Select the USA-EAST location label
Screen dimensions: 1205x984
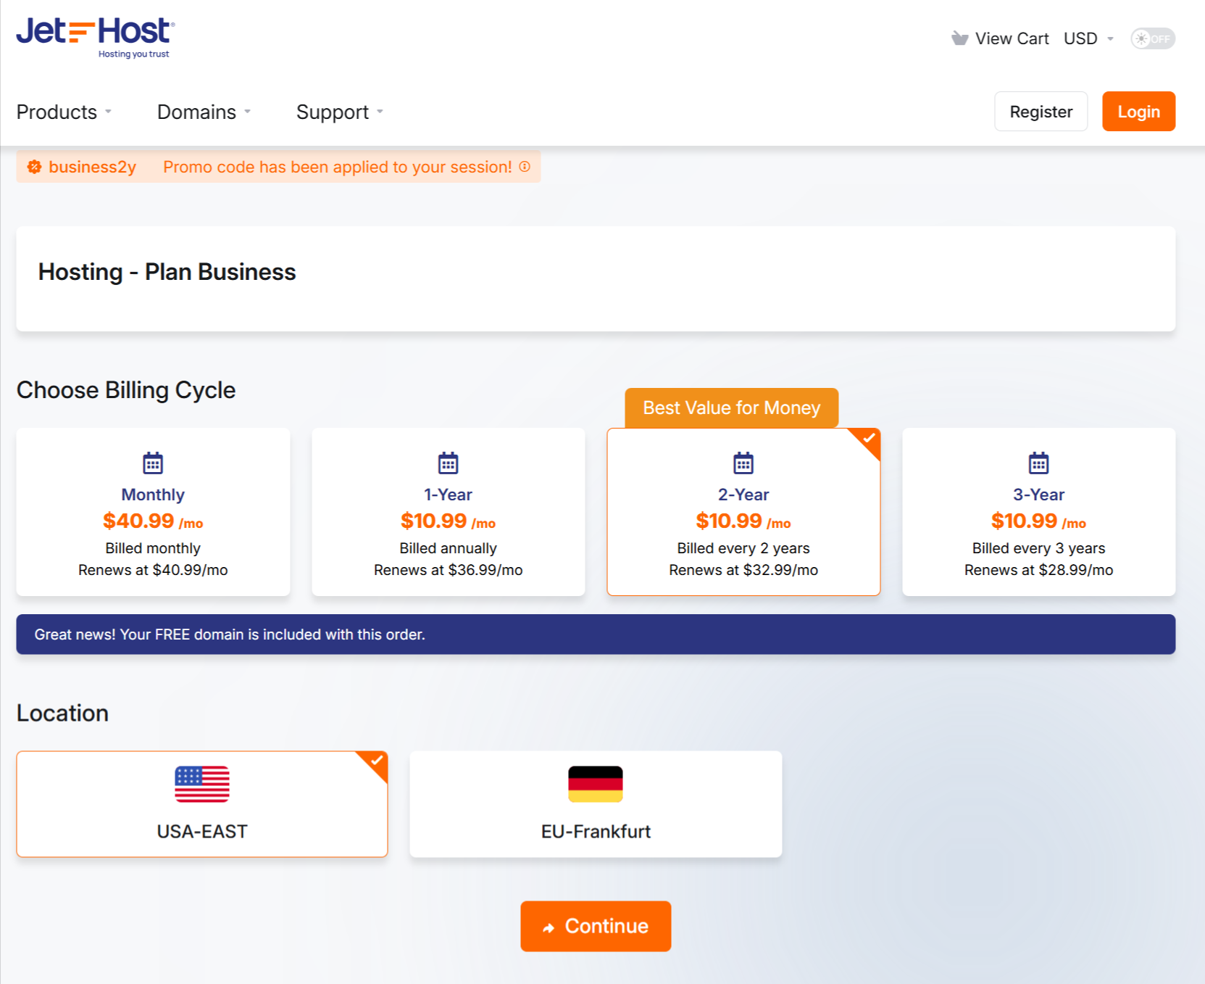202,831
